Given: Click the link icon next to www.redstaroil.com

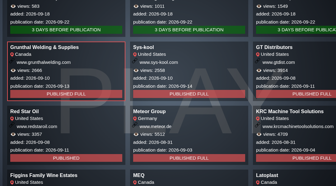Looking at the screenshot, I should (x=12, y=125).
